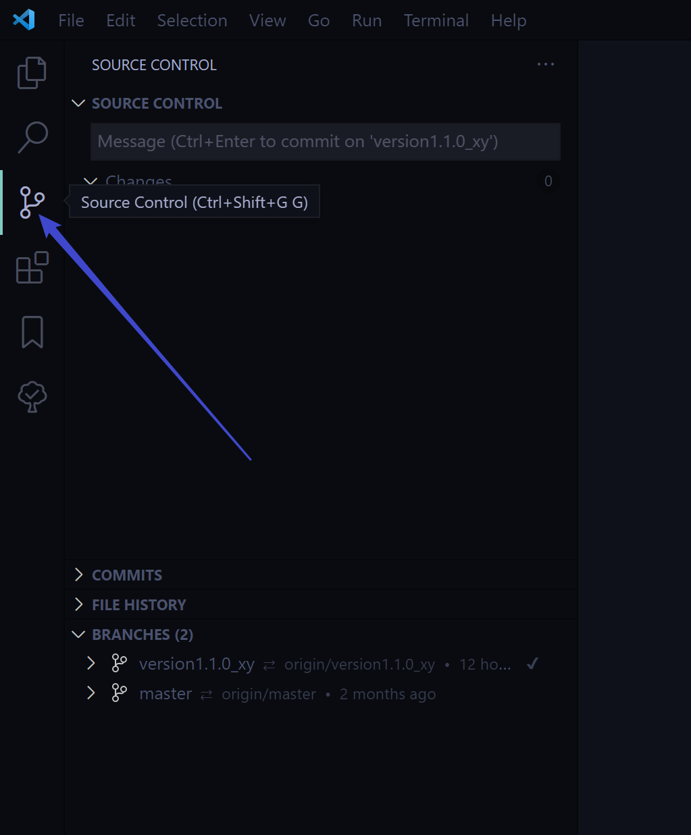Click the checkmark on the version1.1.0_xy row
Viewport: 691px width, 835px height.
click(x=532, y=664)
